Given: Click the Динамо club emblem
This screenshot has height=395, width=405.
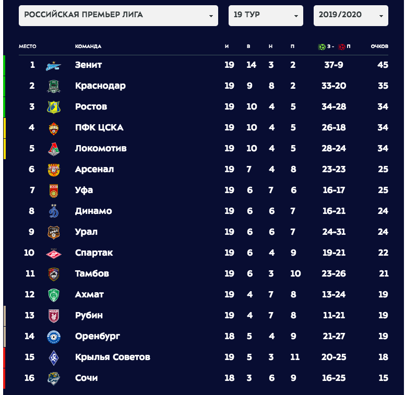Looking at the screenshot, I should click(x=54, y=211).
